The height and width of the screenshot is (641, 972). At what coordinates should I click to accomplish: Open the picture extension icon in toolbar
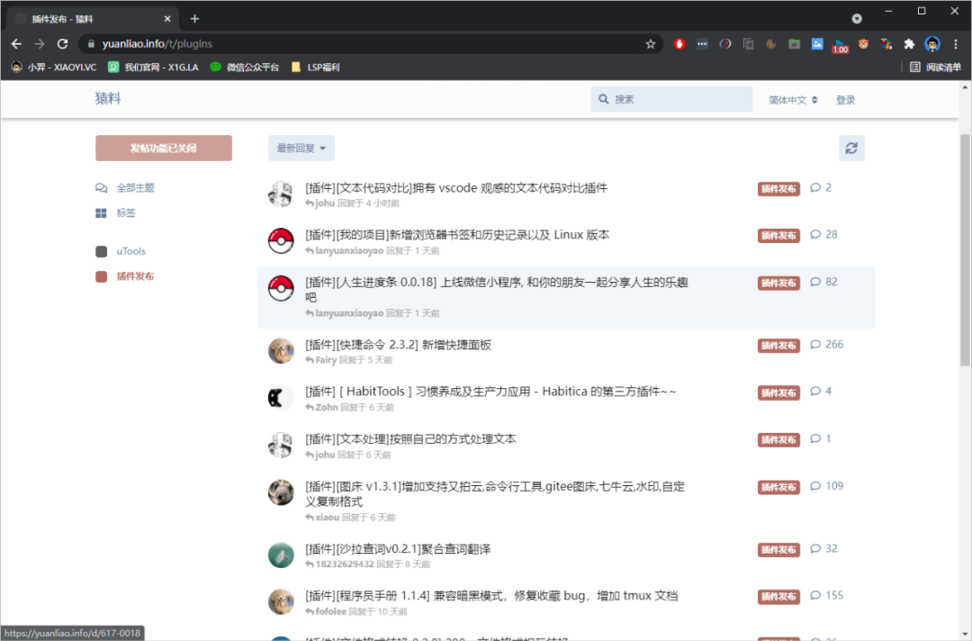coord(817,44)
